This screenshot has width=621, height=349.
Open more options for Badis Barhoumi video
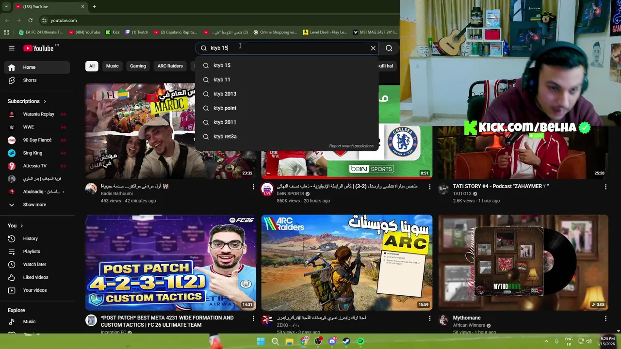tap(253, 187)
